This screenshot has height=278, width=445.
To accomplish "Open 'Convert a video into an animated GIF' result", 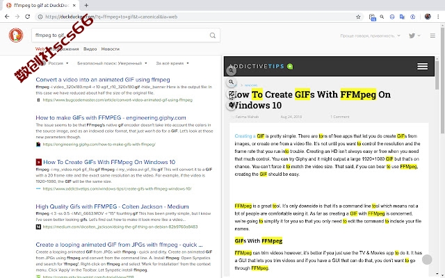I will click(x=103, y=79).
